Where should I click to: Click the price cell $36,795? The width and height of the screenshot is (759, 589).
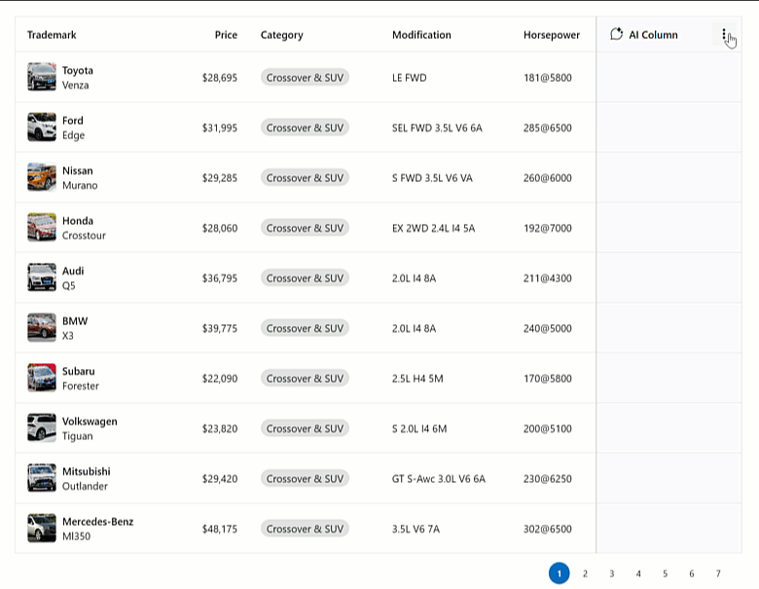point(220,278)
